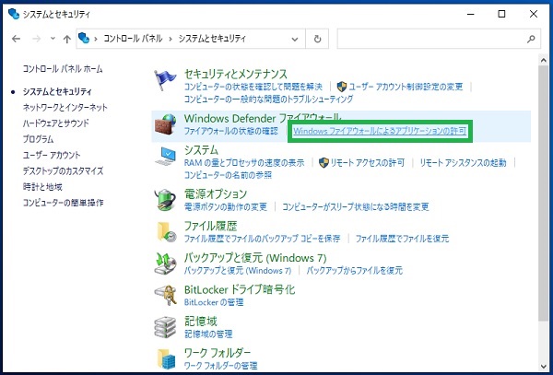Open ユーザー アカウント制御設定の変更 link
This screenshot has width=553, height=375.
(406, 87)
